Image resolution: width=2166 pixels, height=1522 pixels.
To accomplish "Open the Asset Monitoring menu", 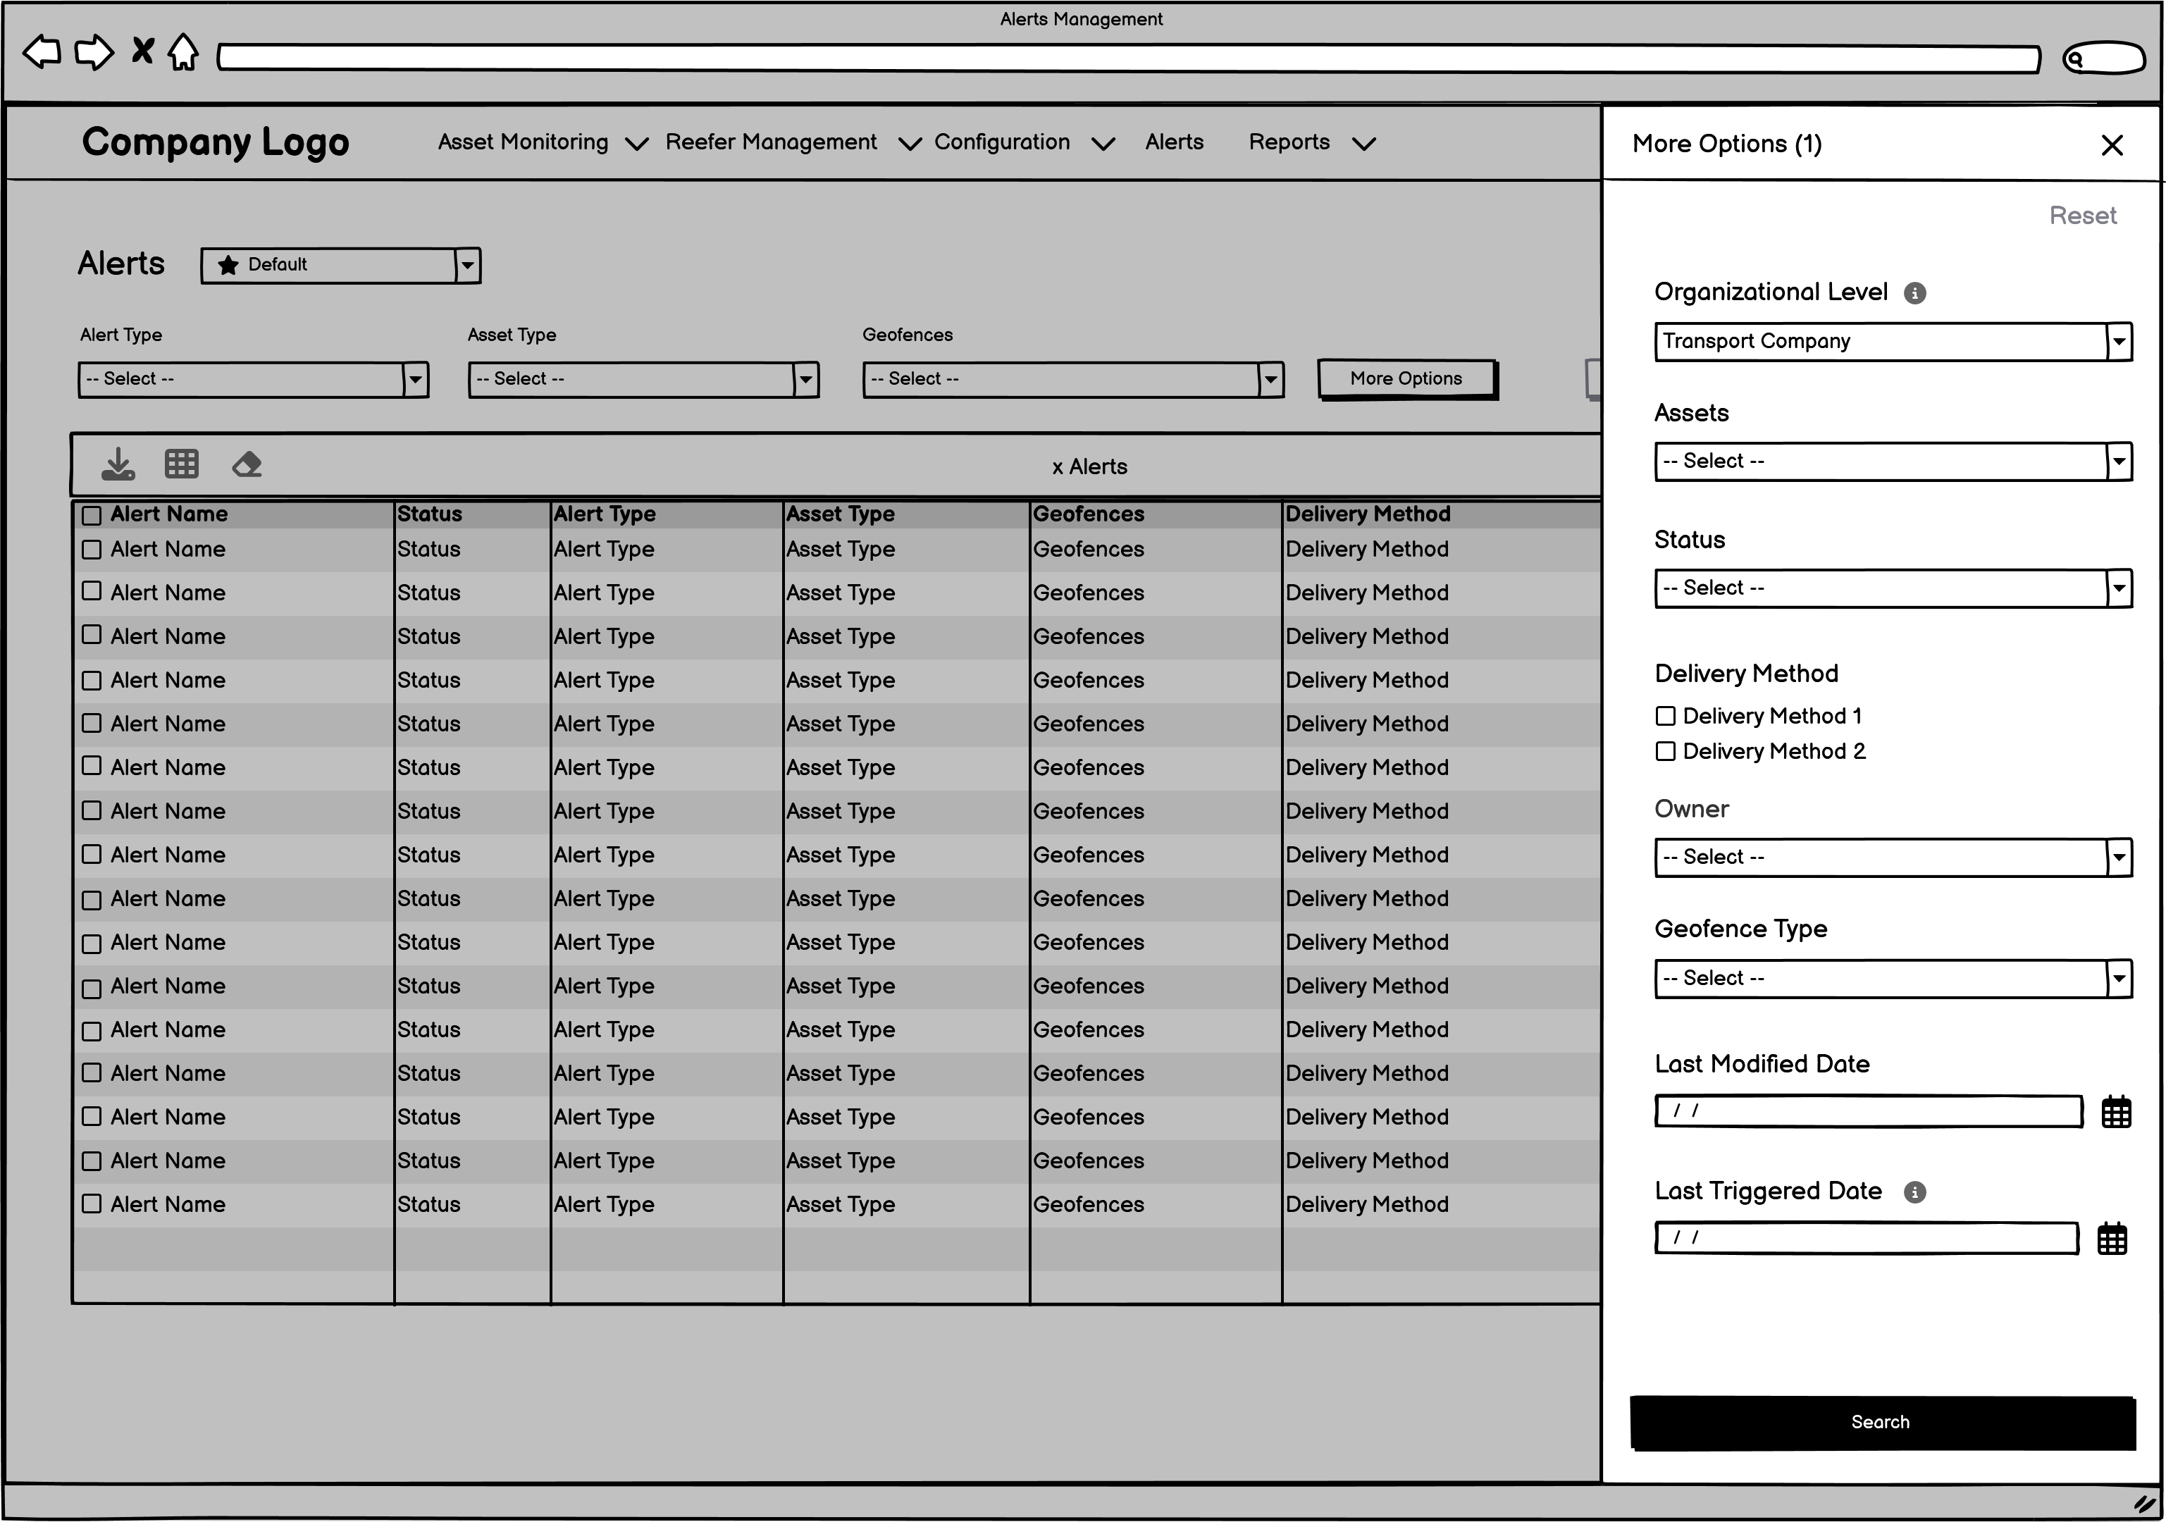I will click(x=543, y=142).
